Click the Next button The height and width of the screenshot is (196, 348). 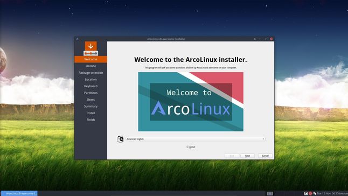247,156
